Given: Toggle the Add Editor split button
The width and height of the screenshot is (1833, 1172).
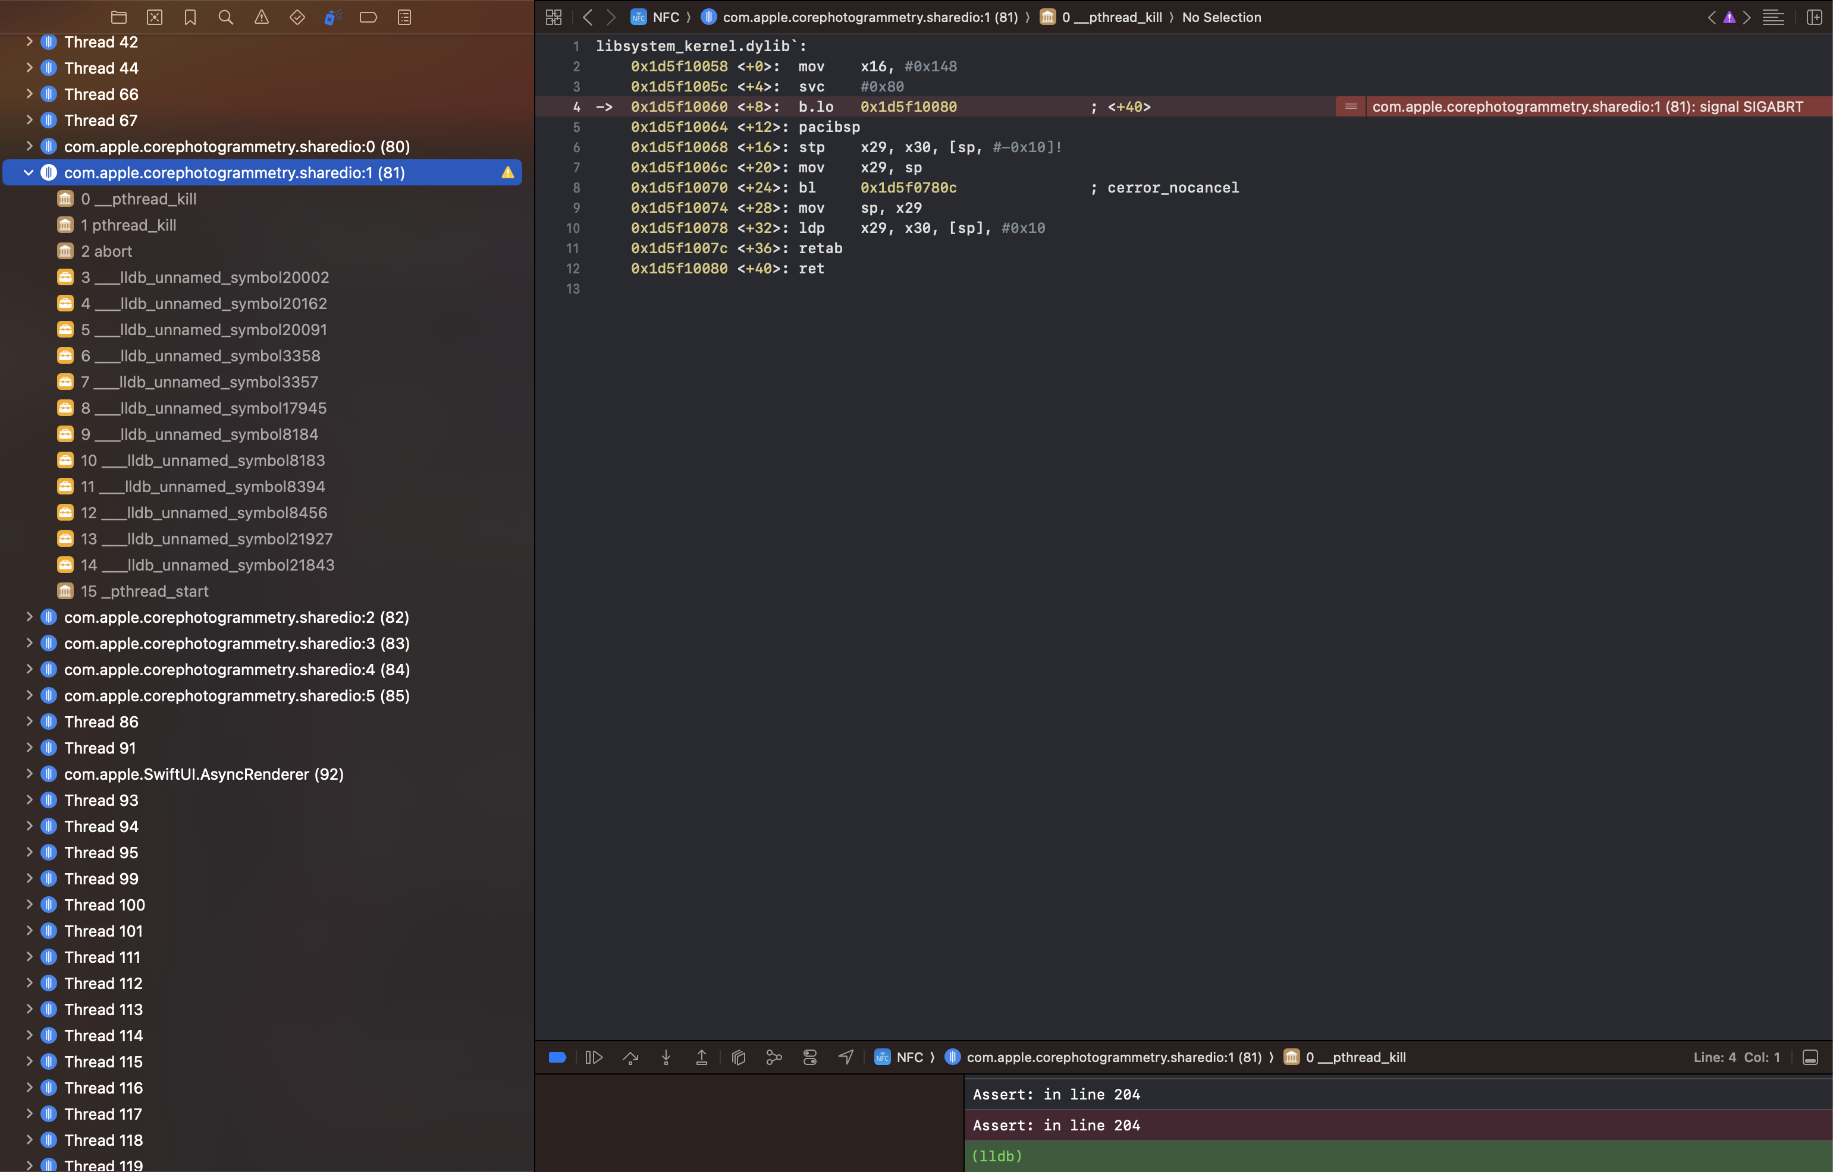Looking at the screenshot, I should 1814,17.
